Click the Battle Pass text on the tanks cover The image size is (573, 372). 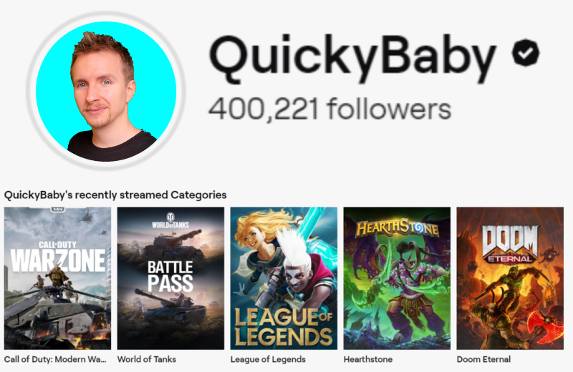pos(170,276)
